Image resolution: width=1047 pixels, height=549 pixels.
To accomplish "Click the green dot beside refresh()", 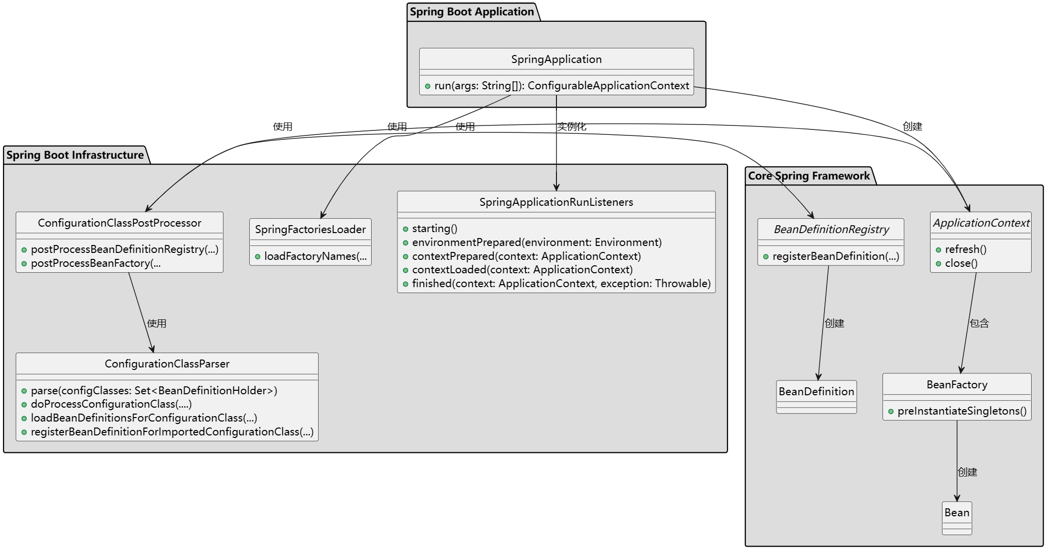I will click(938, 250).
